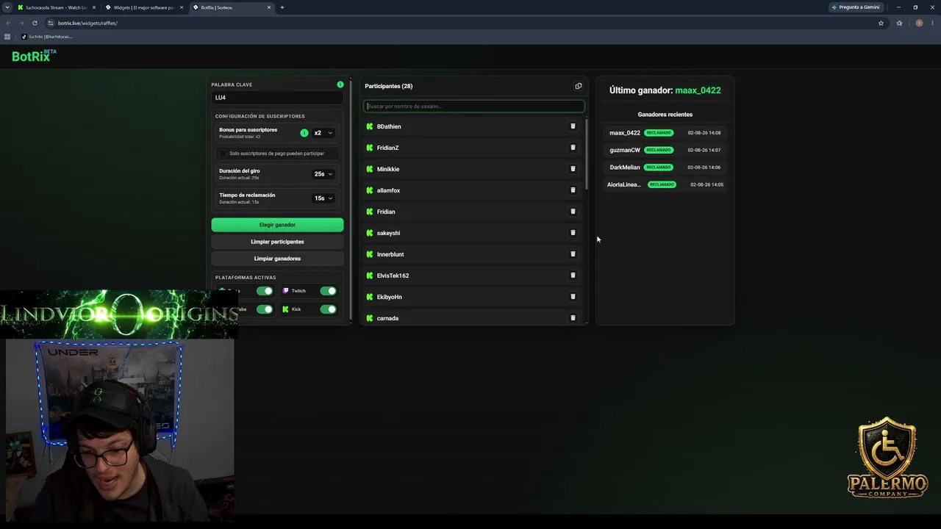Open the apps grid in bookmarks bar
Screen dimensions: 941x529
[x=7, y=37]
